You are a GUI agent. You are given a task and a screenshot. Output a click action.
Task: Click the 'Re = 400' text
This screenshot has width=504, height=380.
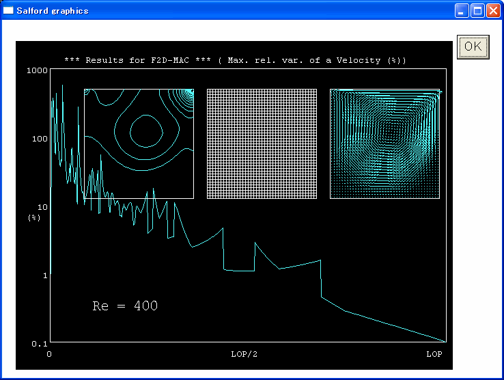pyautogui.click(x=125, y=306)
